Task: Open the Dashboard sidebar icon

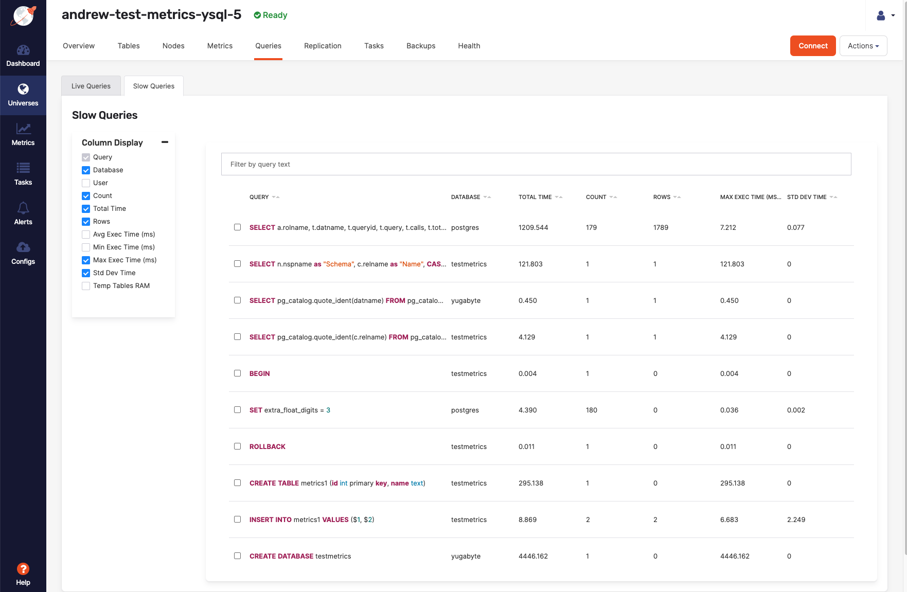Action: [23, 50]
